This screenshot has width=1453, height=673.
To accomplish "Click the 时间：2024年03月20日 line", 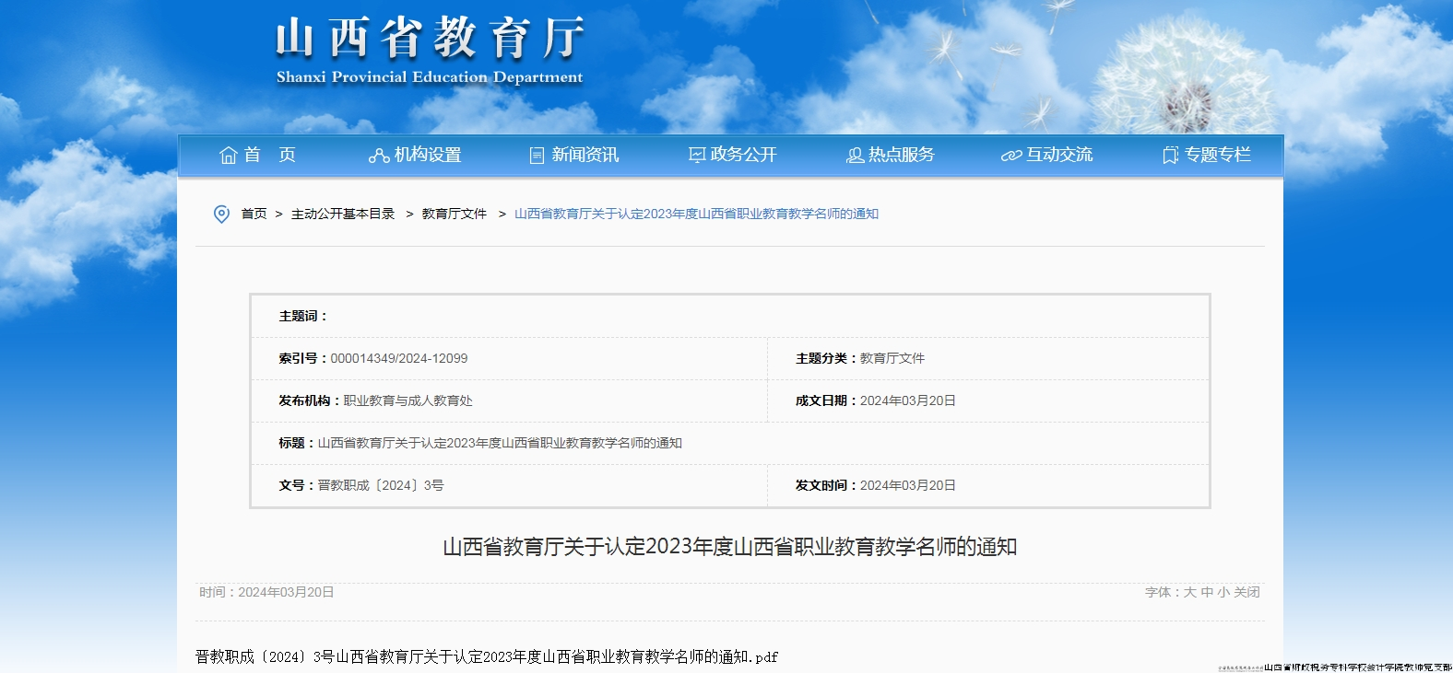I will 266,592.
